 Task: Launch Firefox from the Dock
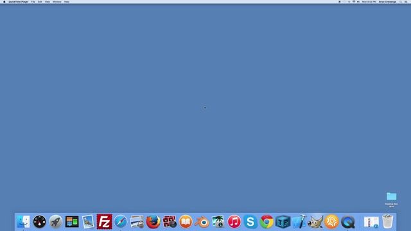(153, 221)
